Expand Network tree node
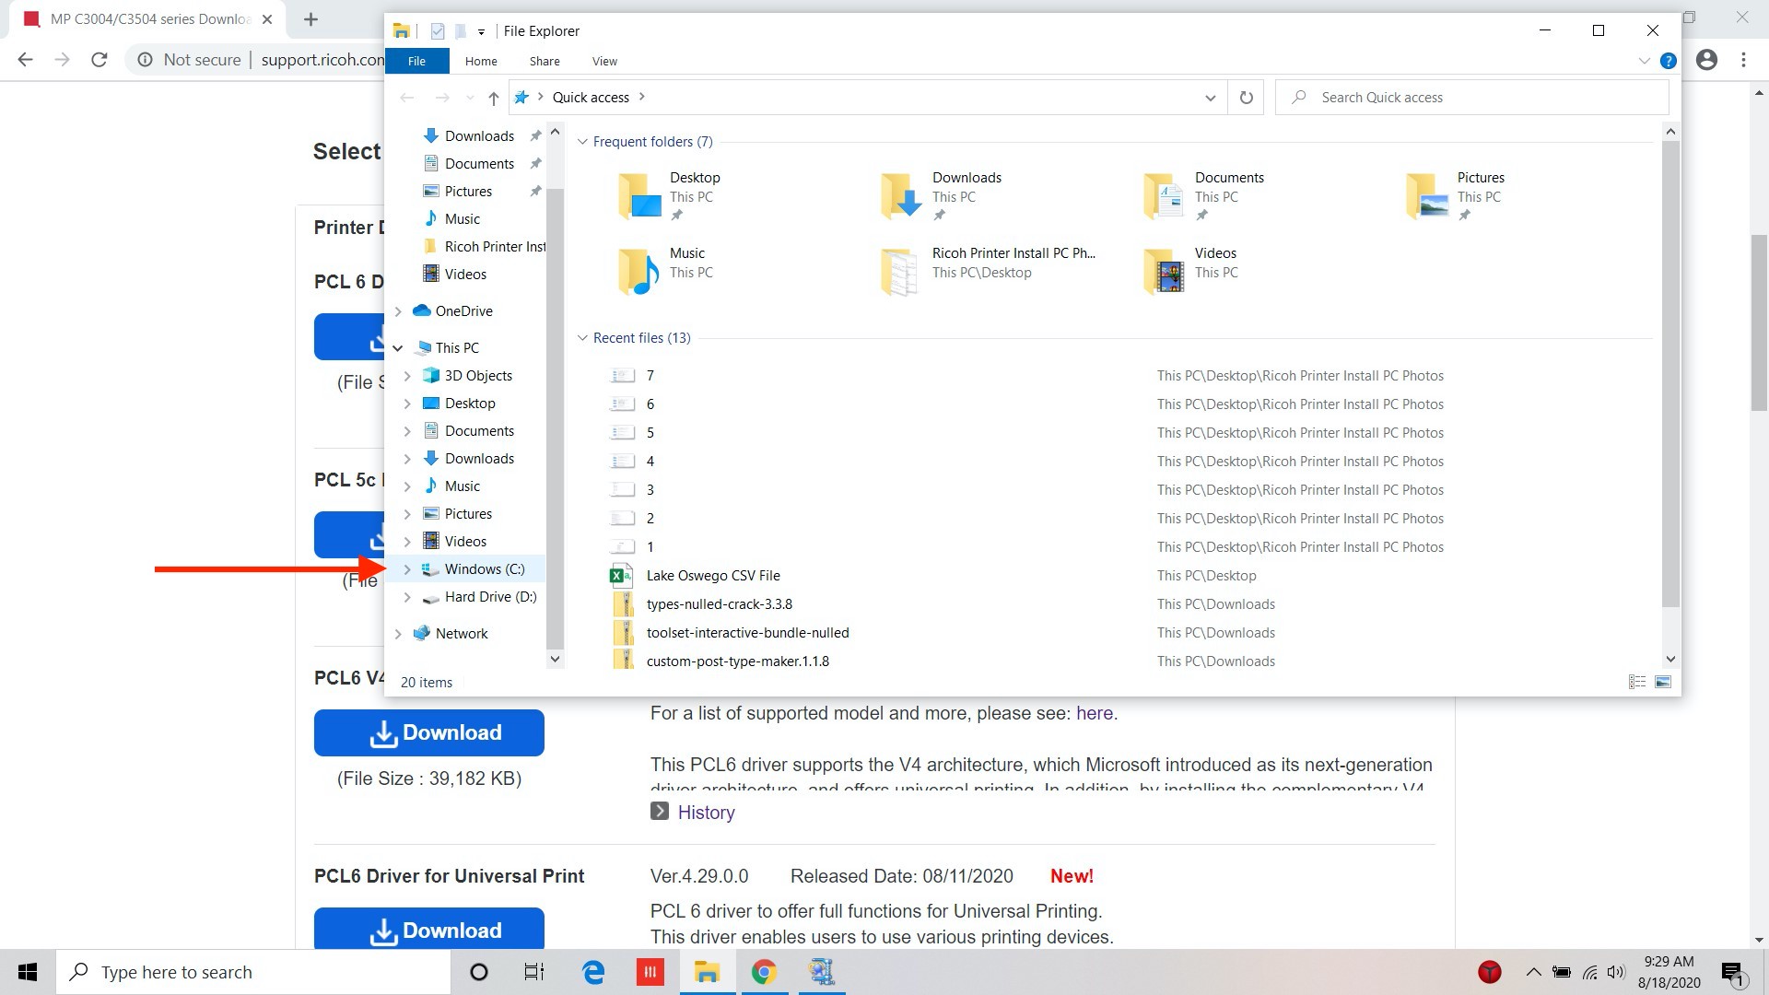The image size is (1769, 995). click(x=398, y=634)
